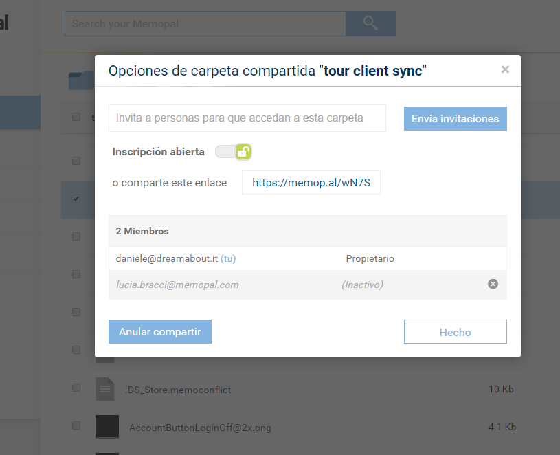Image resolution: width=560 pixels, height=455 pixels.
Task: Send invitations with Envía invitaciones
Action: pos(456,119)
